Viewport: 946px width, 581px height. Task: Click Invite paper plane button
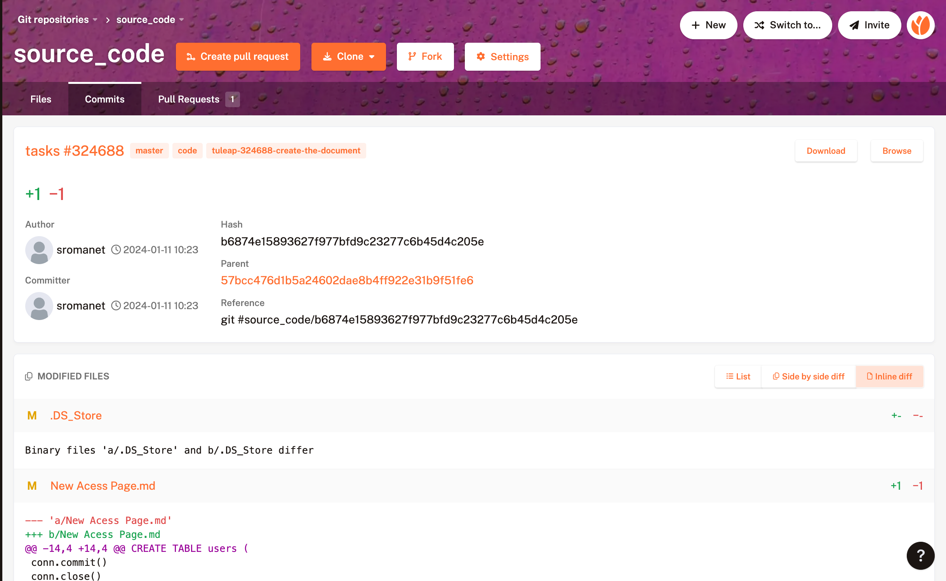pyautogui.click(x=869, y=25)
